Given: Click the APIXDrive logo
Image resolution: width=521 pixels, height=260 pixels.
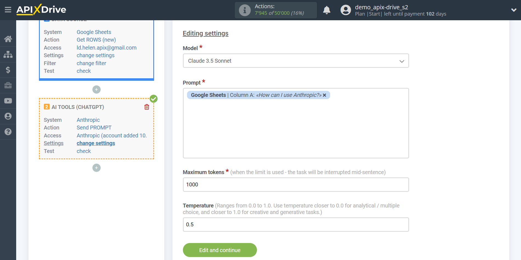Looking at the screenshot, I should coord(41,10).
